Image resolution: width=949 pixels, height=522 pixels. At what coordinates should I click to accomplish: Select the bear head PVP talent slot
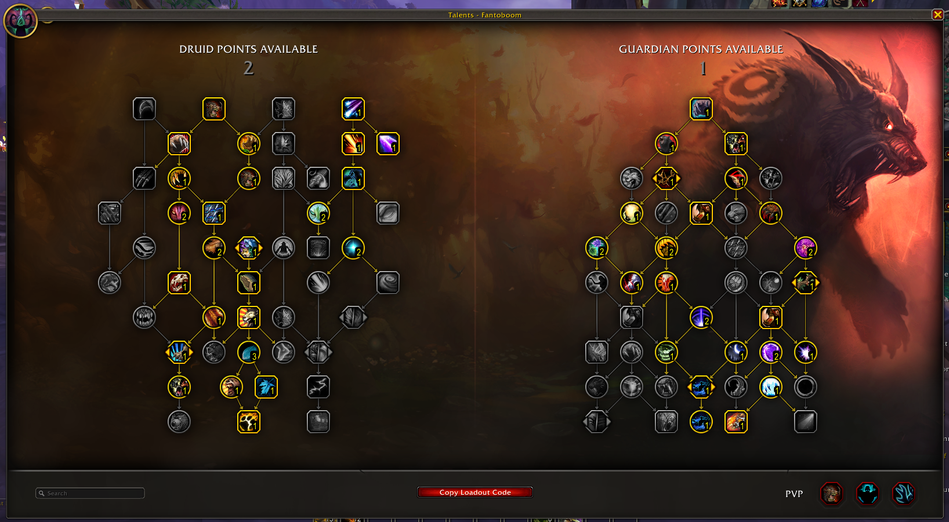pos(831,494)
